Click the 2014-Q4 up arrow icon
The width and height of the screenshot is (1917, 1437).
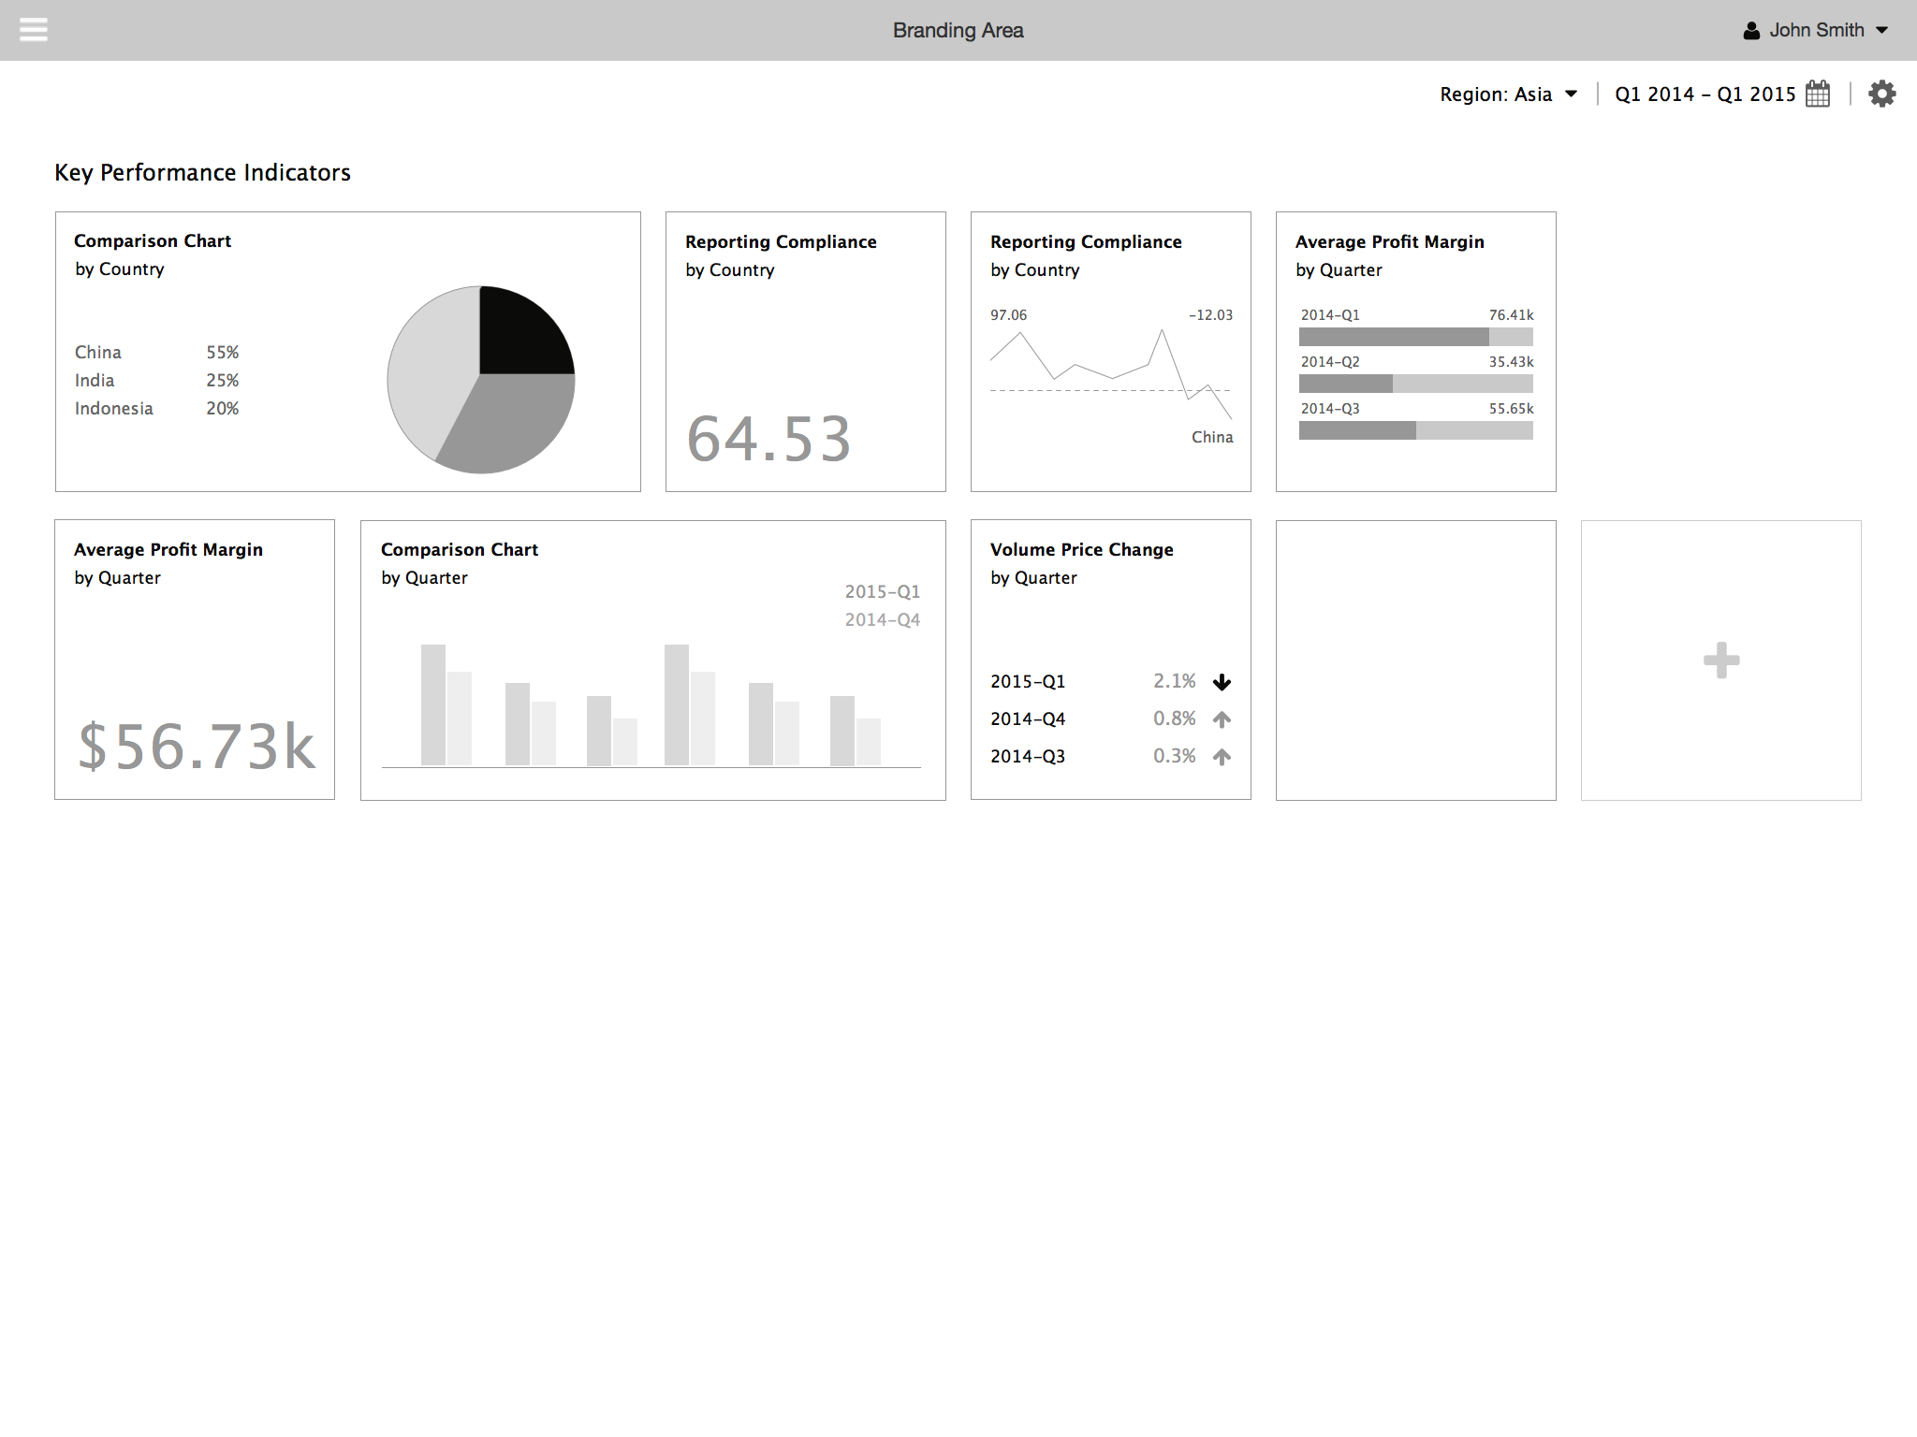pos(1222,719)
